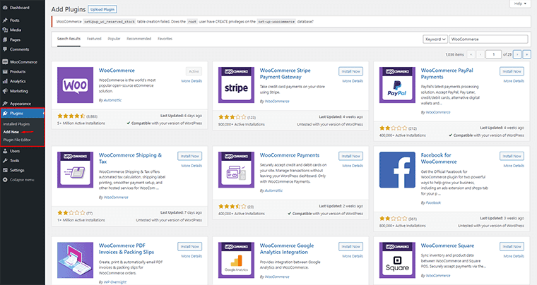Open More Details for Facebook plugin
The height and width of the screenshot is (285, 537).
point(514,166)
